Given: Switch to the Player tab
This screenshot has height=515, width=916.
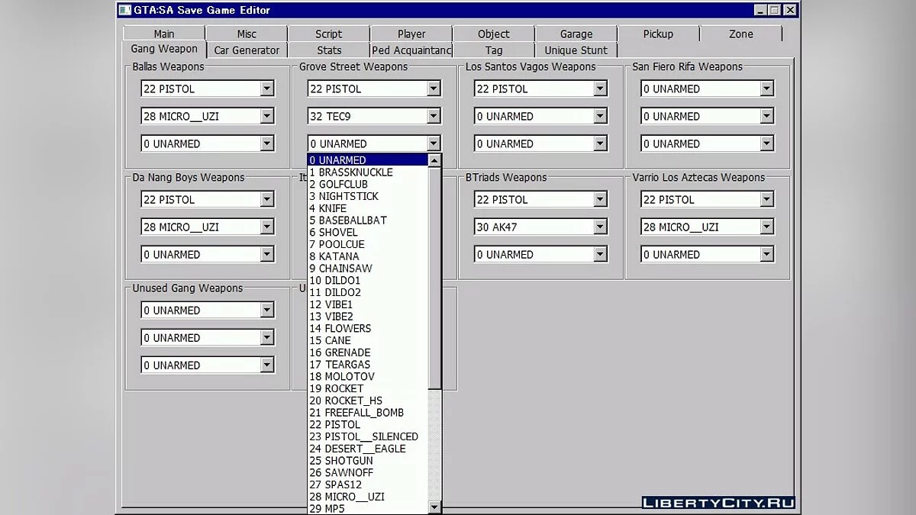Looking at the screenshot, I should 411,34.
